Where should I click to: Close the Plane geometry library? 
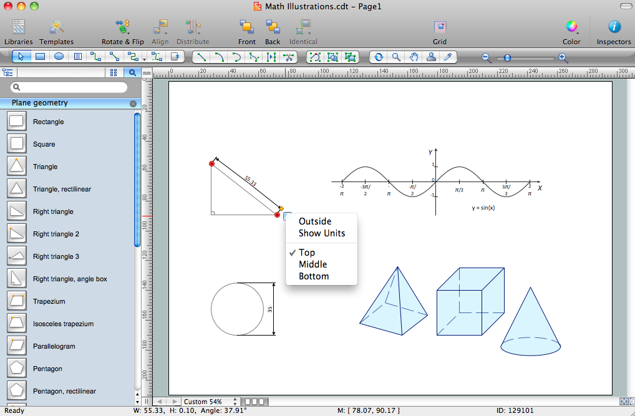[133, 104]
